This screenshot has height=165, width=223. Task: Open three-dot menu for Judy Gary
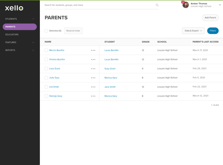tap(93, 78)
